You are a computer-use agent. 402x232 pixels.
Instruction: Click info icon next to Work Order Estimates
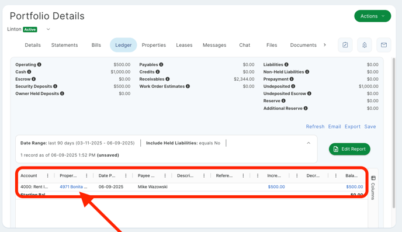click(x=188, y=86)
